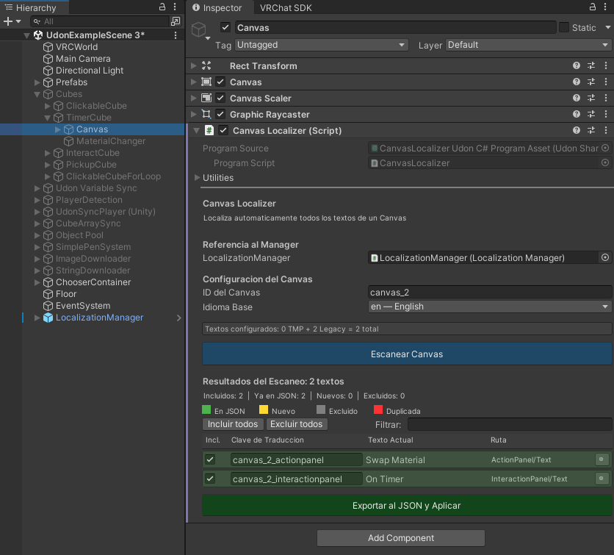Toggle the canvas_2_interactionpanel inclusion checkbox

click(x=209, y=479)
